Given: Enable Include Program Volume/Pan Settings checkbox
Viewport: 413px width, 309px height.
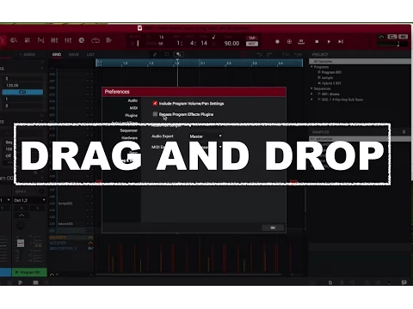Looking at the screenshot, I should pyautogui.click(x=155, y=103).
